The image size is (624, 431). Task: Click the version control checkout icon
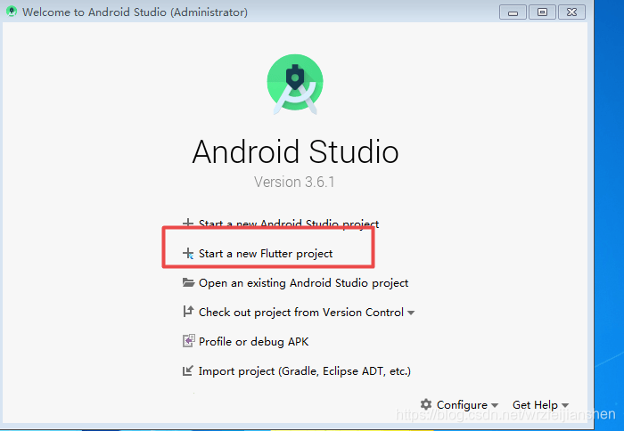[188, 312]
